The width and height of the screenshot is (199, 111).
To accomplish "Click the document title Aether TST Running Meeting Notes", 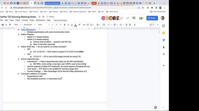I will coord(18,17).
